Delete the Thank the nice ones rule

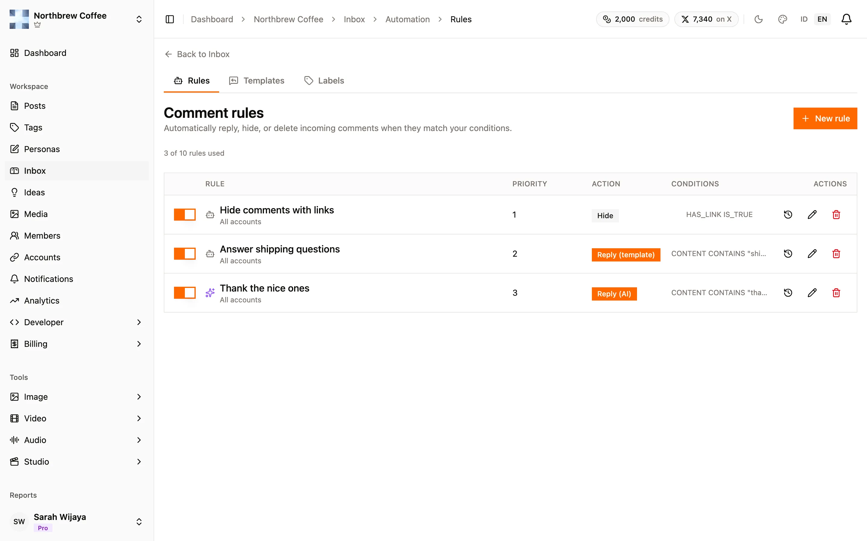point(836,293)
